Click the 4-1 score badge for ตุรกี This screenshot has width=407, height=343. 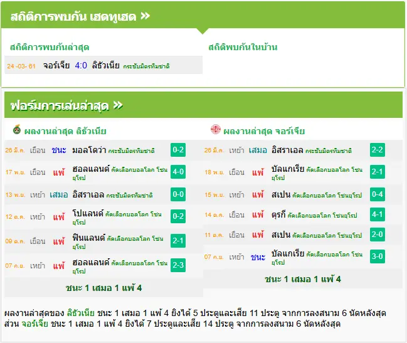pyautogui.click(x=378, y=214)
